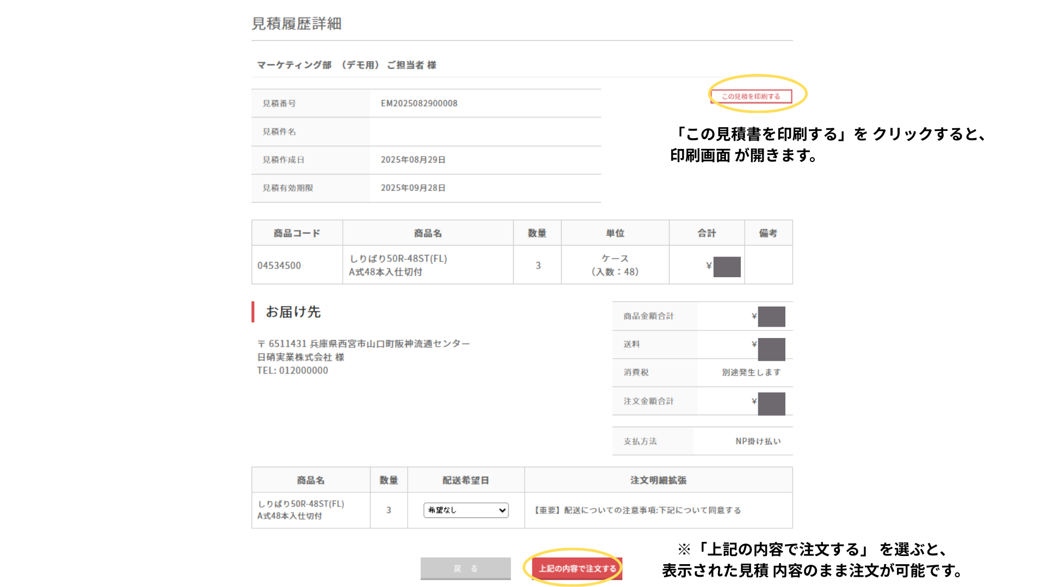Click the お届け先 section heading

point(293,312)
